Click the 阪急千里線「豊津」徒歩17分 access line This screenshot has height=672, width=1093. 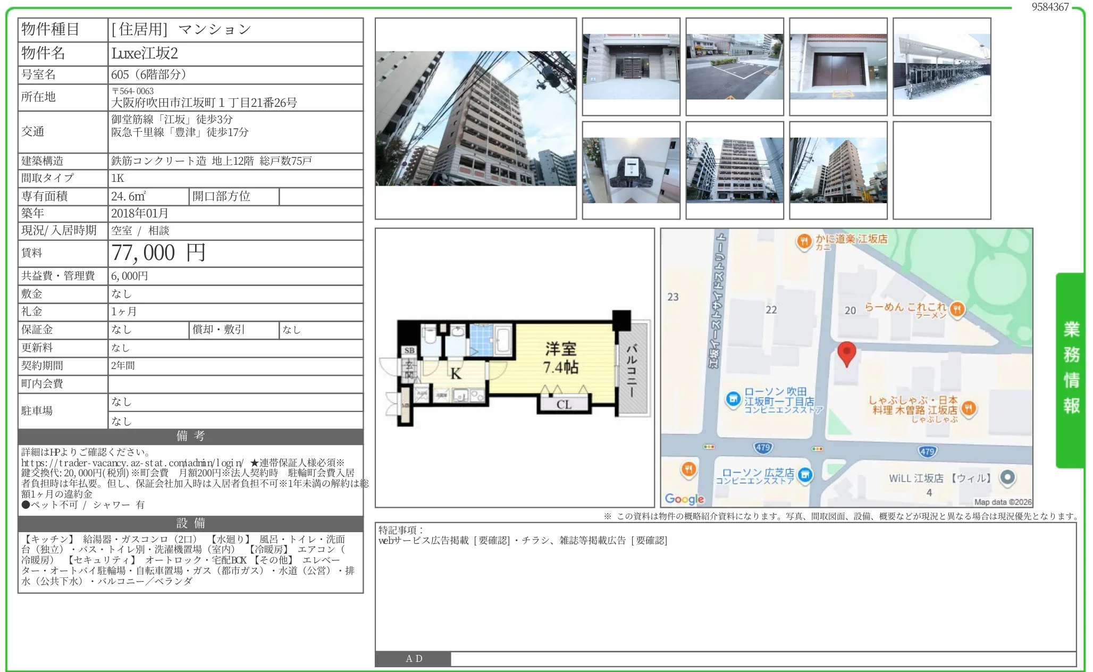point(180,132)
